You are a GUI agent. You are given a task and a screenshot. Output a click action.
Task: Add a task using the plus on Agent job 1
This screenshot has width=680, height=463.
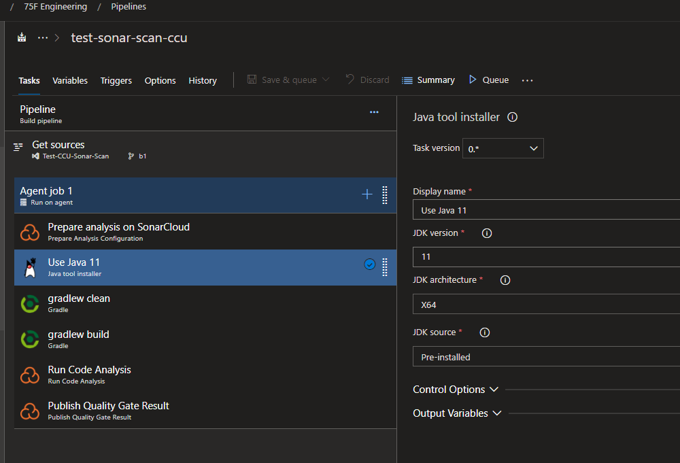367,194
